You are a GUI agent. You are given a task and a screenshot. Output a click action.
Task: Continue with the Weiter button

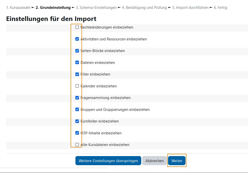177,161
